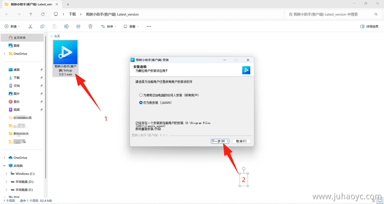384x204 pixels.
Task: Click 下载 breadcrumb in address bar
Action: 72,14
